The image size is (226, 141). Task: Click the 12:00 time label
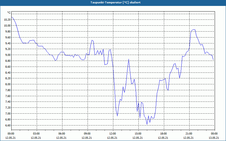coord(113,134)
